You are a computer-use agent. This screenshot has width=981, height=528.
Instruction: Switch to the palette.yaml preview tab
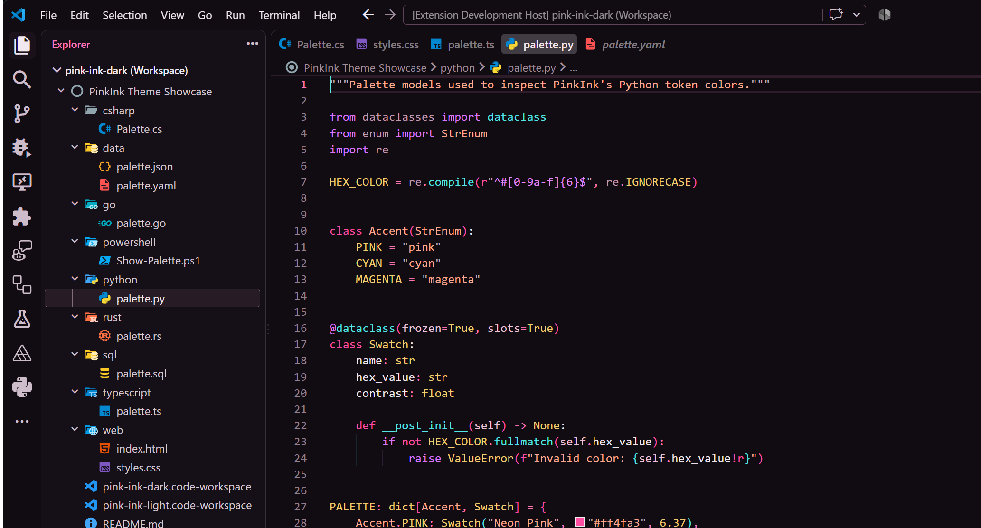tap(625, 45)
